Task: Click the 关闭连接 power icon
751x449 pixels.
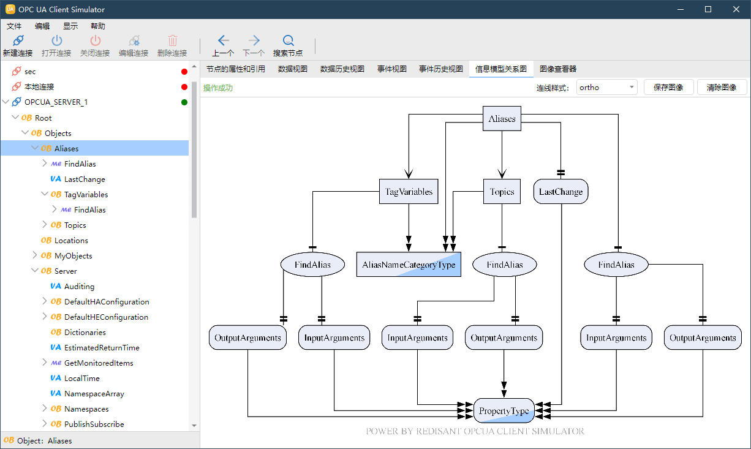Action: pyautogui.click(x=95, y=41)
